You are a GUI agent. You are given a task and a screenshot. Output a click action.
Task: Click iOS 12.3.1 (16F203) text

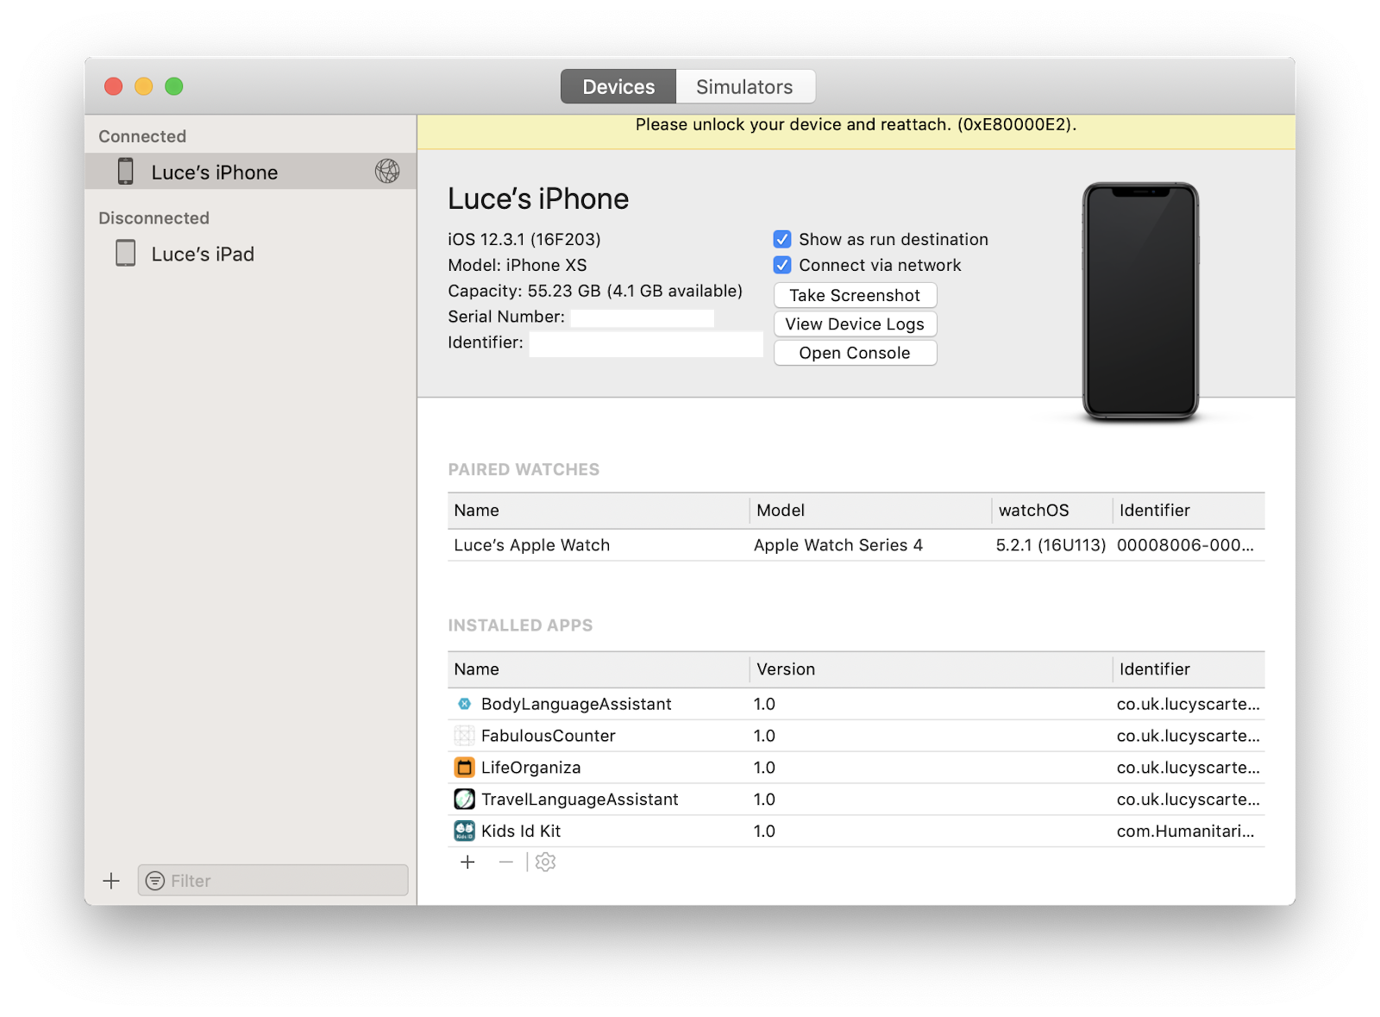pos(524,239)
